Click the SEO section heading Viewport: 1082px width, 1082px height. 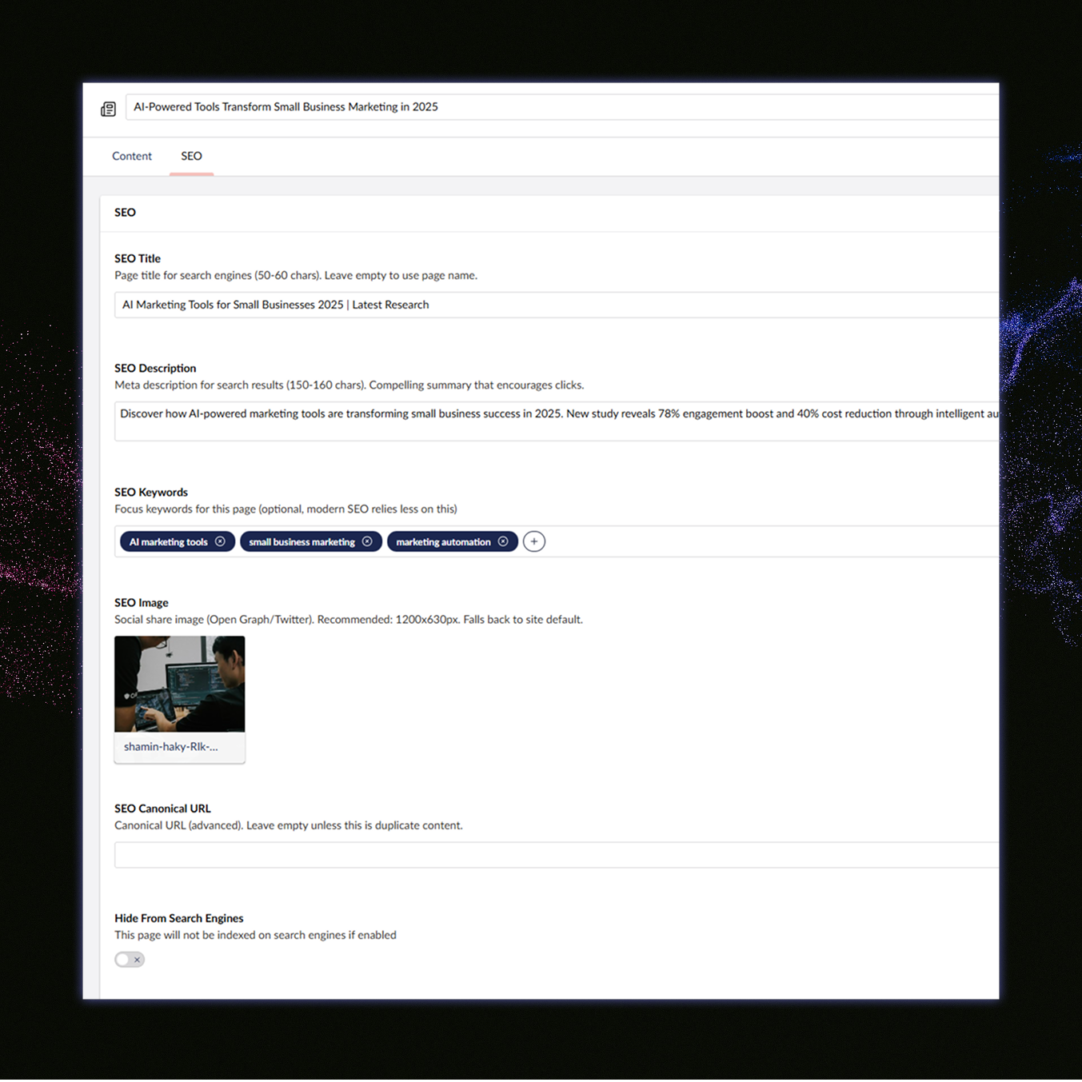(125, 212)
